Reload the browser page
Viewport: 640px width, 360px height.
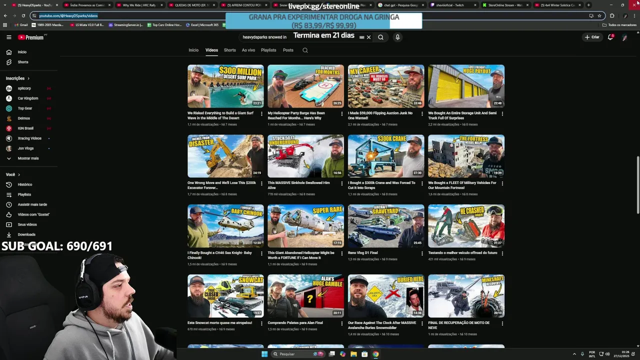[23, 15]
